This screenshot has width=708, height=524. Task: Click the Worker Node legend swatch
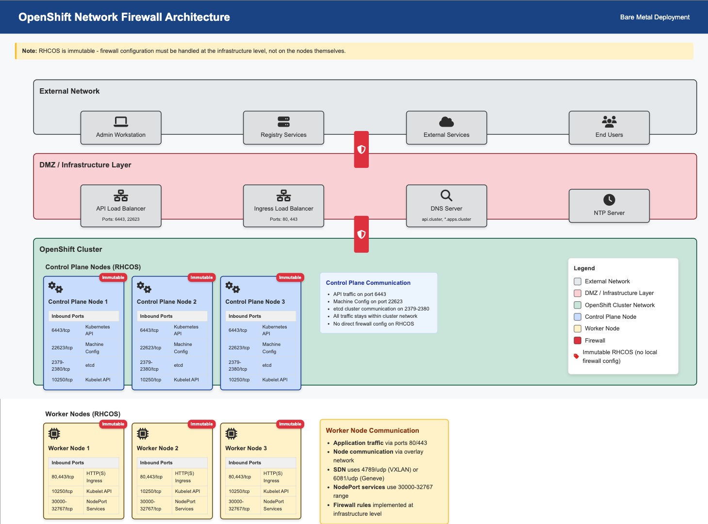pos(577,328)
